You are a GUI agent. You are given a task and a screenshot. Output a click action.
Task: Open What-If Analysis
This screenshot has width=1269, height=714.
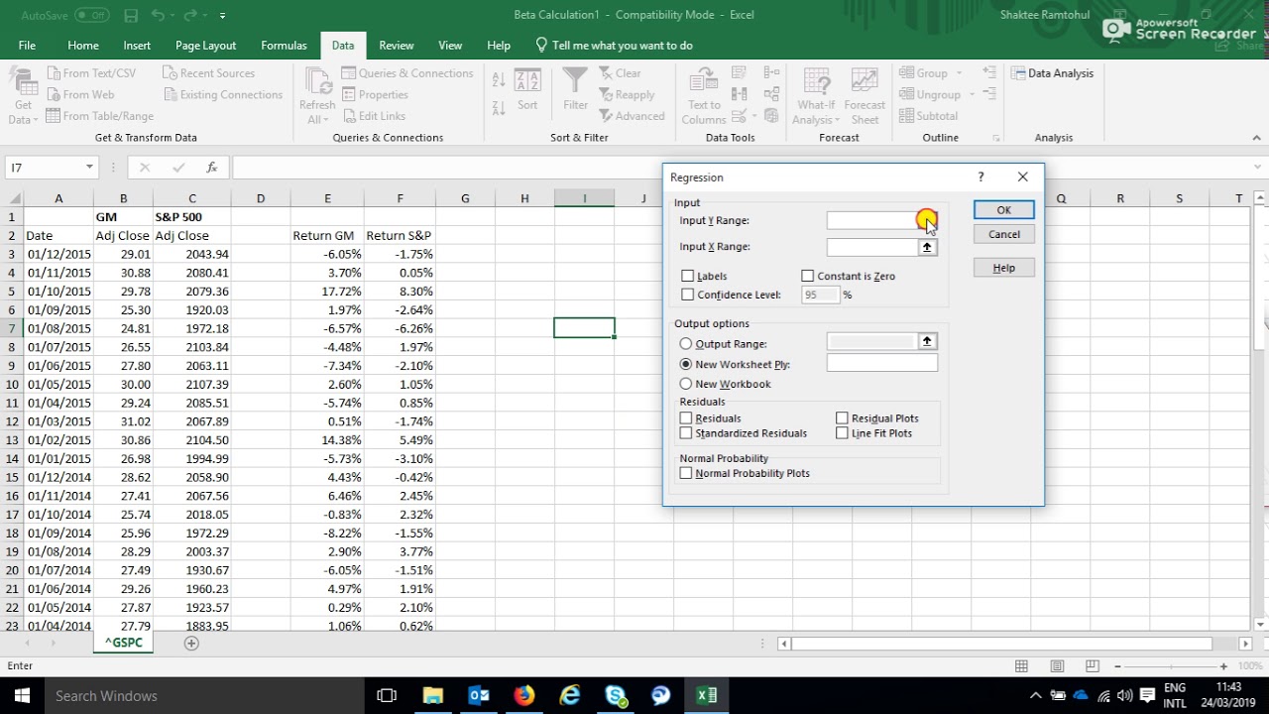tap(816, 96)
